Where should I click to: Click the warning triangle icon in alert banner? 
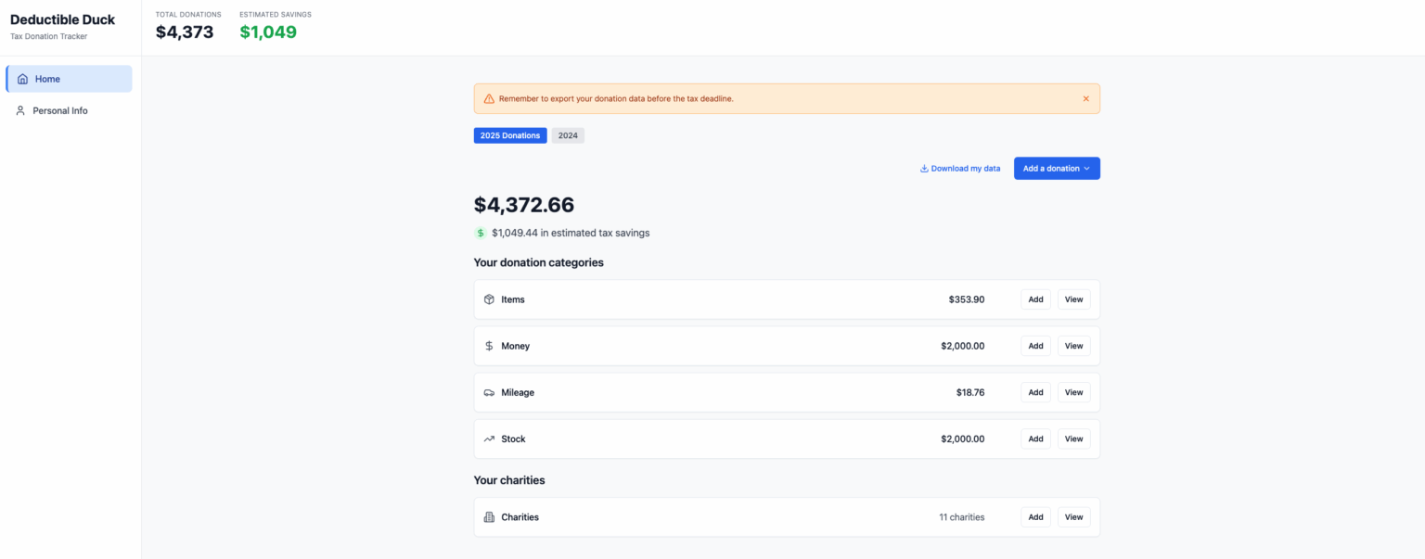pyautogui.click(x=489, y=98)
